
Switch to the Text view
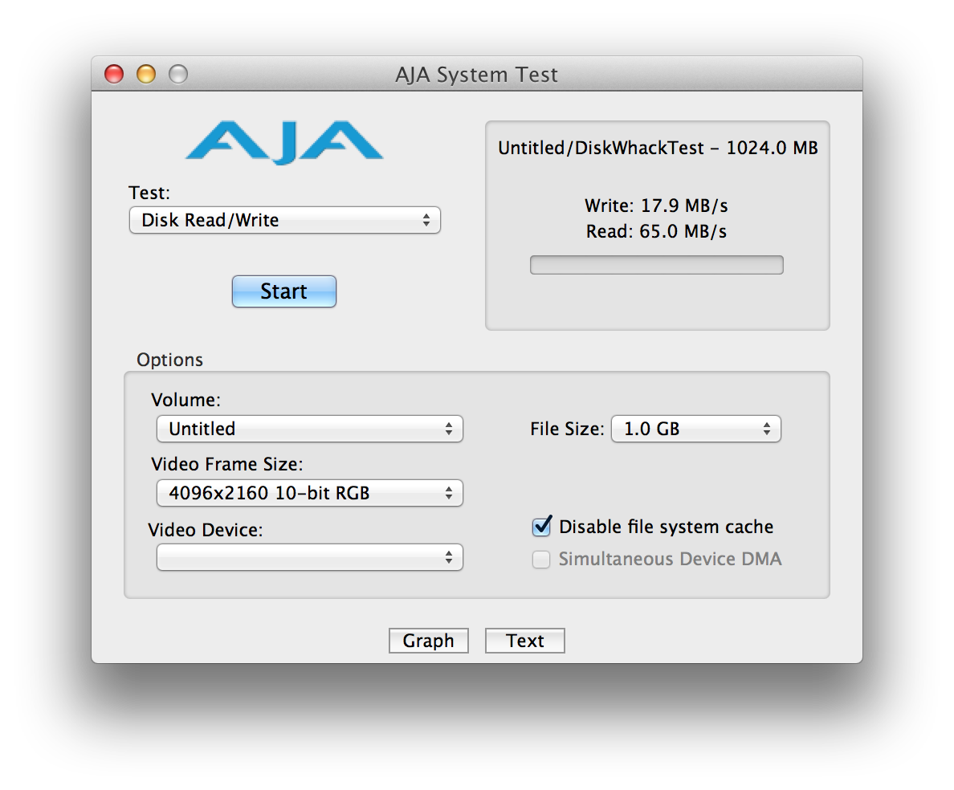click(x=525, y=641)
